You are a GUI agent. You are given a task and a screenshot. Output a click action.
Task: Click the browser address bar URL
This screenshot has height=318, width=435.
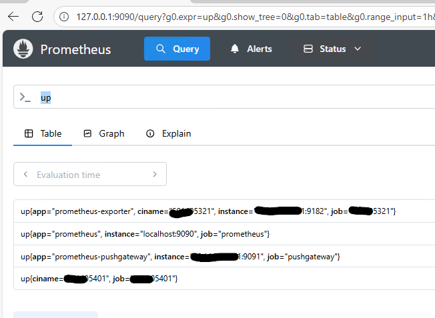click(256, 17)
